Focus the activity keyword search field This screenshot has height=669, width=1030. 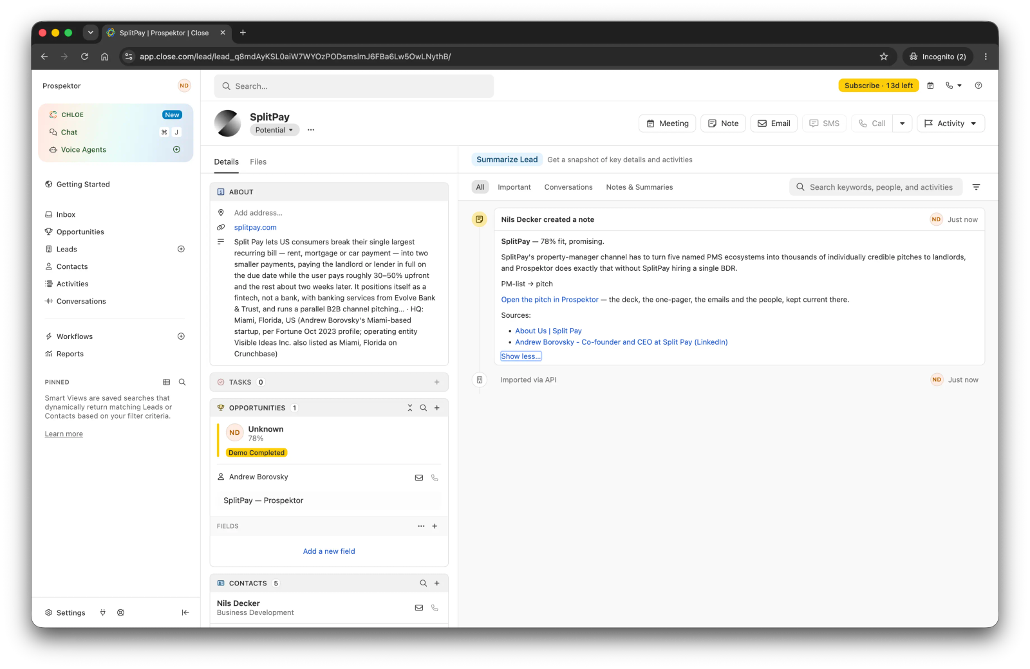(x=876, y=187)
